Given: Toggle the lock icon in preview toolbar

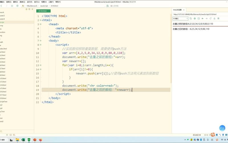Looking at the screenshot, I should click(x=214, y=19).
